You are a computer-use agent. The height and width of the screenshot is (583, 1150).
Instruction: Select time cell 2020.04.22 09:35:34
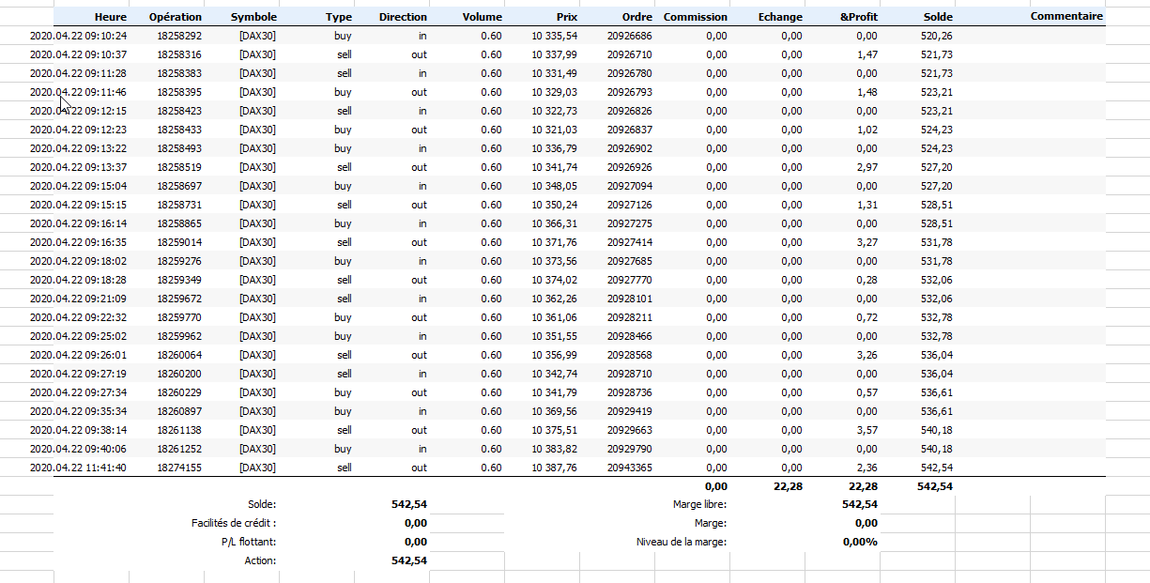(x=78, y=411)
